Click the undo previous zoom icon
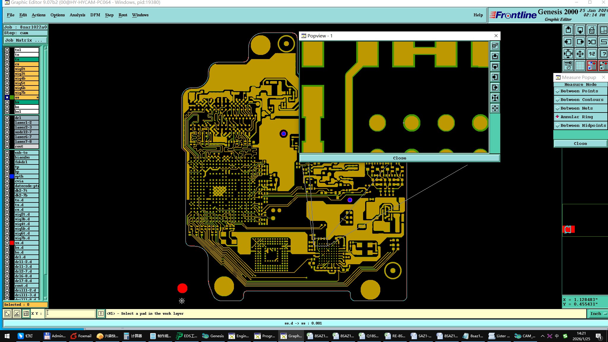This screenshot has height=342, width=608. pyautogui.click(x=592, y=42)
